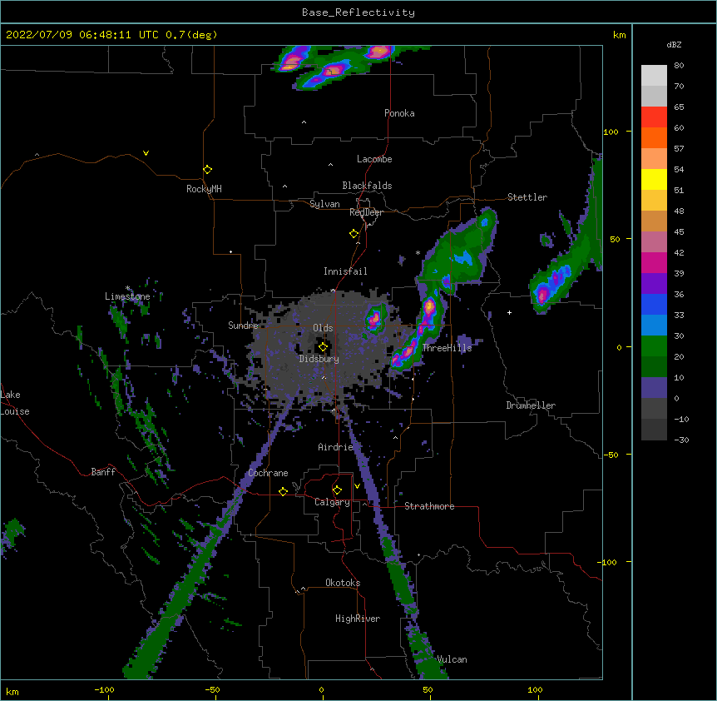Screen dimensions: 717x701
Task: Click the yellow diamond marker below Cochrane
Action: pyautogui.click(x=283, y=491)
